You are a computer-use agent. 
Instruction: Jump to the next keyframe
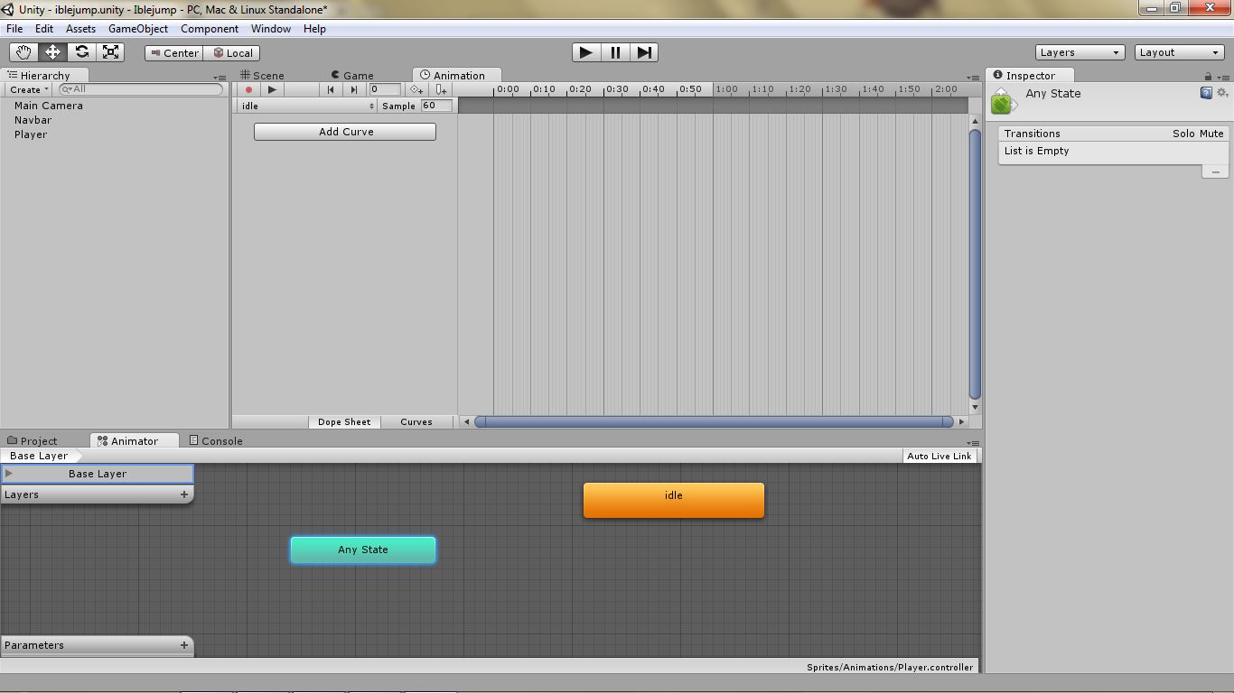pyautogui.click(x=355, y=89)
